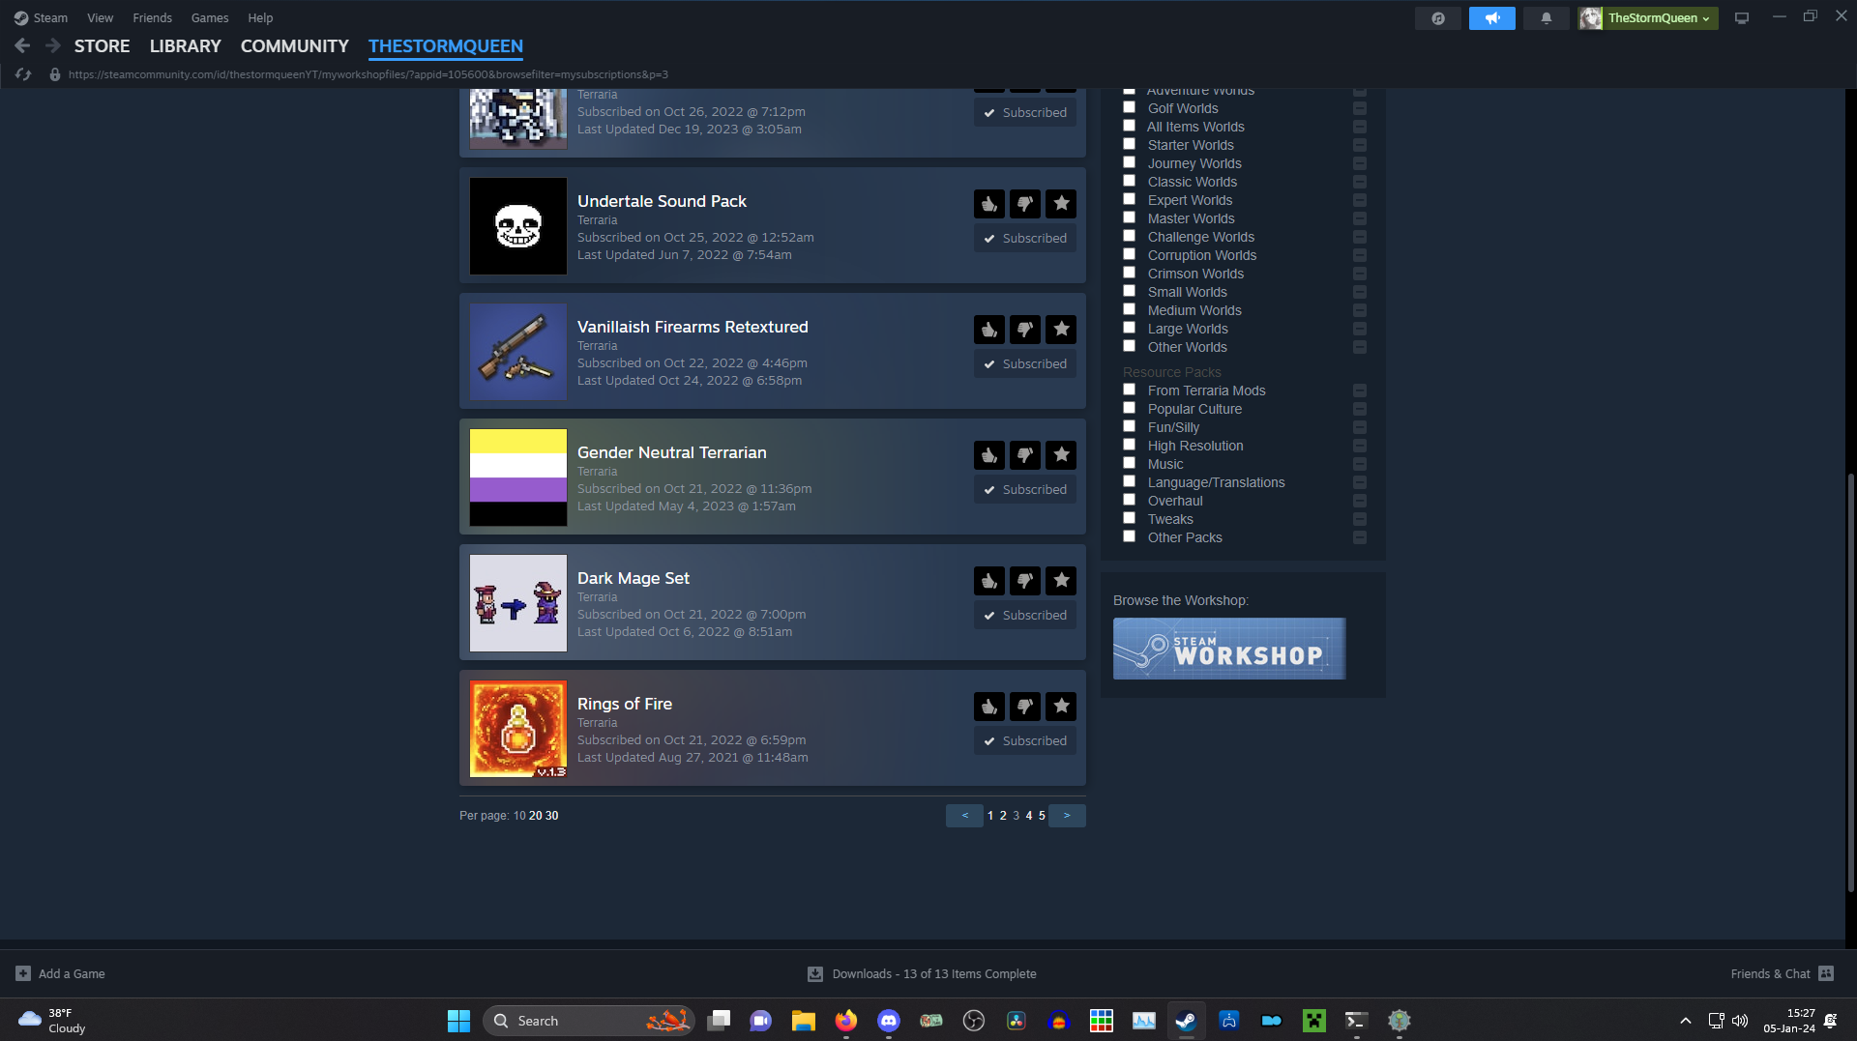Click minus button beside Fun/Silly
The width and height of the screenshot is (1857, 1041).
pyautogui.click(x=1360, y=427)
